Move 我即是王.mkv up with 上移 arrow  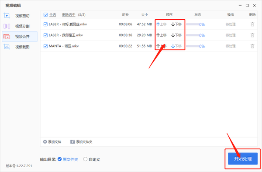(x=162, y=35)
